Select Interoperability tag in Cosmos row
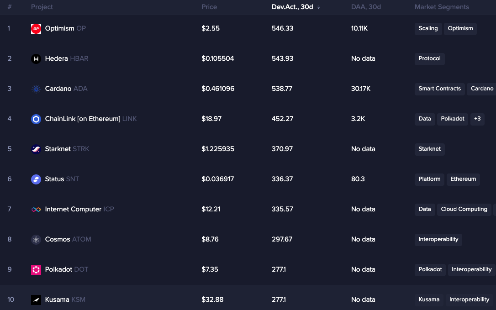Viewport: 496px width, 310px height. tap(438, 239)
